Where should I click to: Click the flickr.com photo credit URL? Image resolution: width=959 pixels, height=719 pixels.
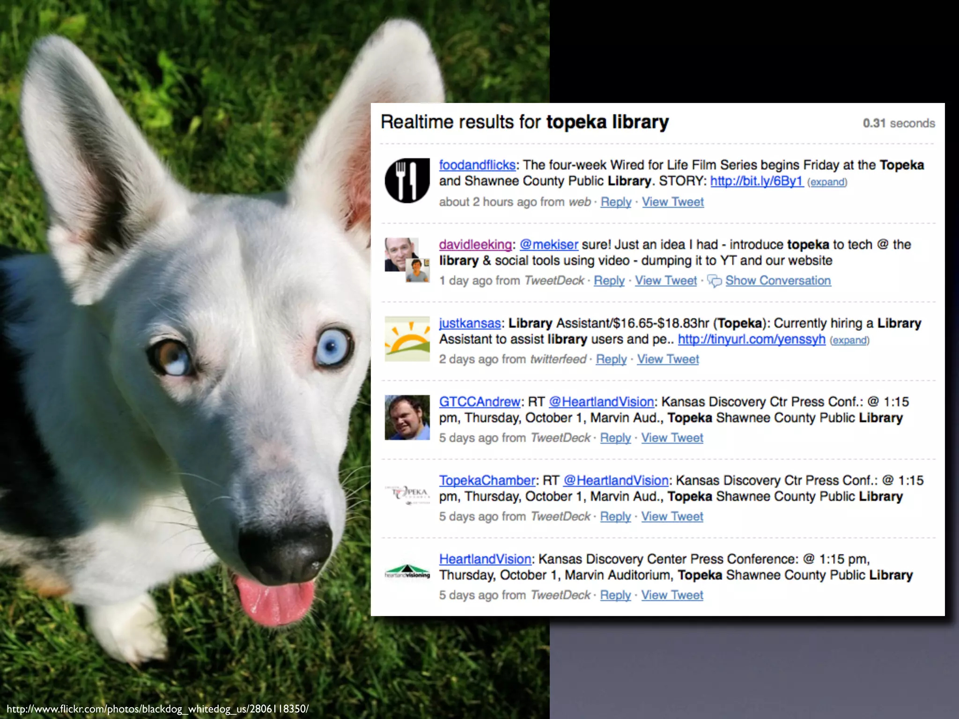tap(157, 709)
